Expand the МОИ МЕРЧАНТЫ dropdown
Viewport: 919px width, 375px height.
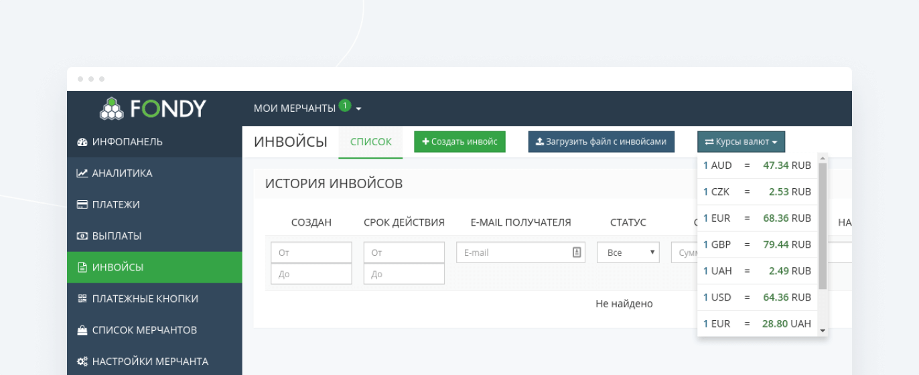pos(307,108)
